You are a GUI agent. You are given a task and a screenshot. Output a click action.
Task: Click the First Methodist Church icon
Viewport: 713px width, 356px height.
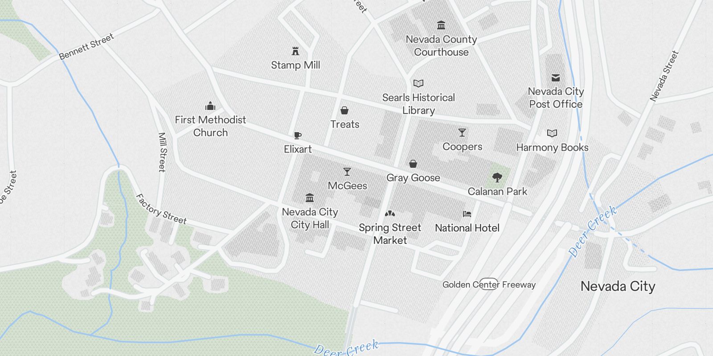tap(210, 106)
